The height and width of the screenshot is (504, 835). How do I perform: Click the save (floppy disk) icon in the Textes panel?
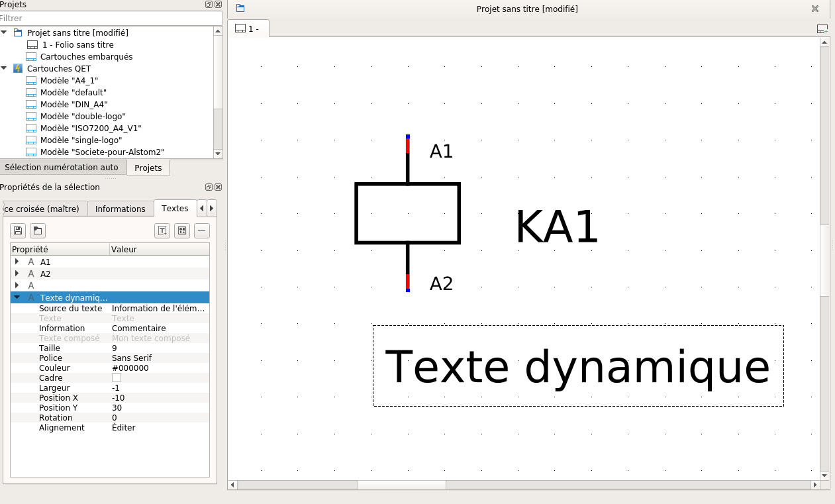[18, 230]
